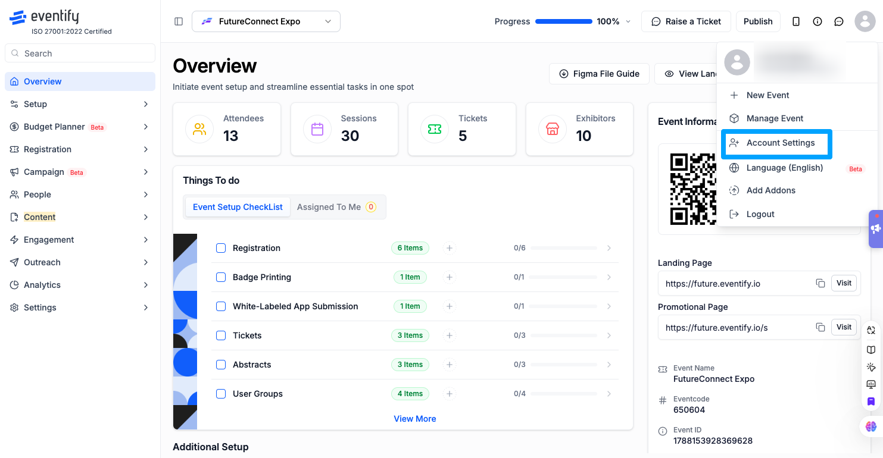Add item to User Groups row
This screenshot has height=458, width=883.
(x=450, y=394)
